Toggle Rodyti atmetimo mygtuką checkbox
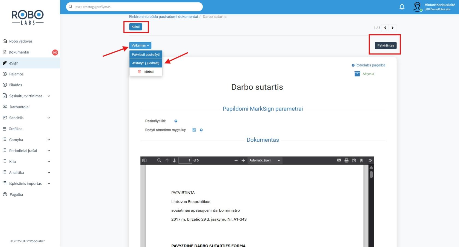The width and height of the screenshot is (459, 247). (194, 130)
